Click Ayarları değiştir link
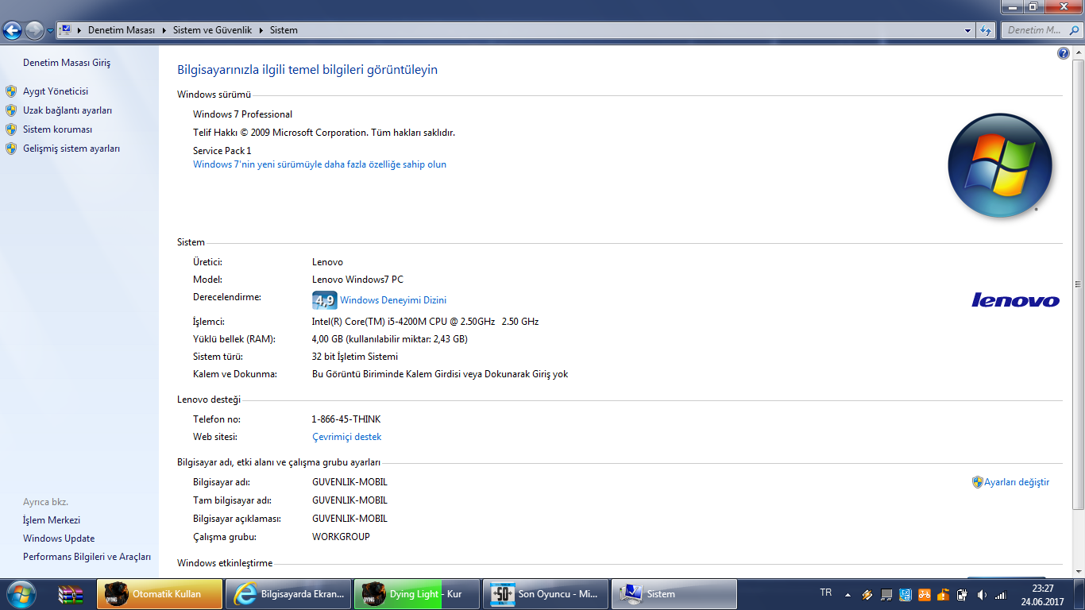 [1017, 482]
